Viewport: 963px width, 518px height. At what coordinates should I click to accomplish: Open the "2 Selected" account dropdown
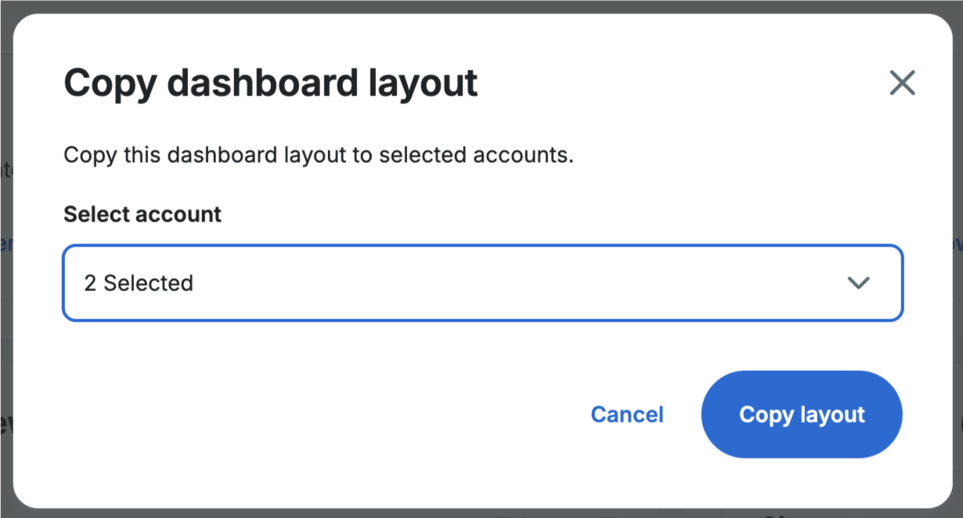click(x=482, y=282)
